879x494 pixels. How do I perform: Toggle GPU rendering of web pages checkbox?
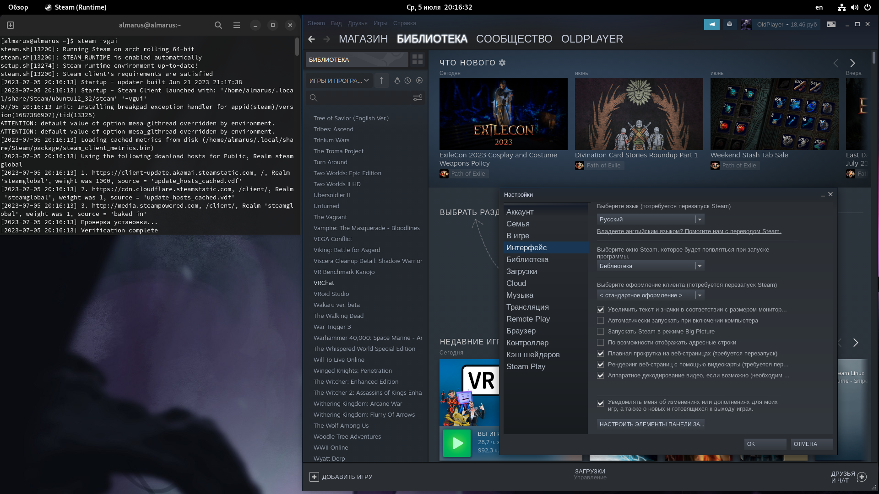pyautogui.click(x=600, y=365)
